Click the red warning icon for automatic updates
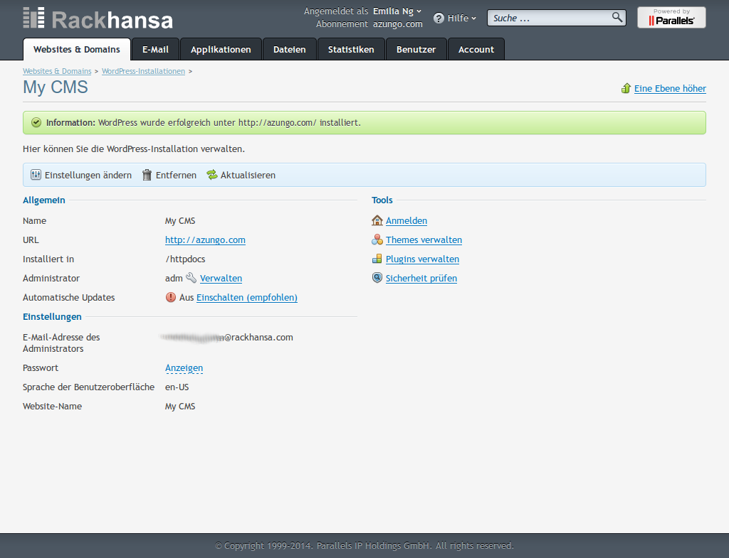Image resolution: width=729 pixels, height=558 pixels. [x=171, y=297]
